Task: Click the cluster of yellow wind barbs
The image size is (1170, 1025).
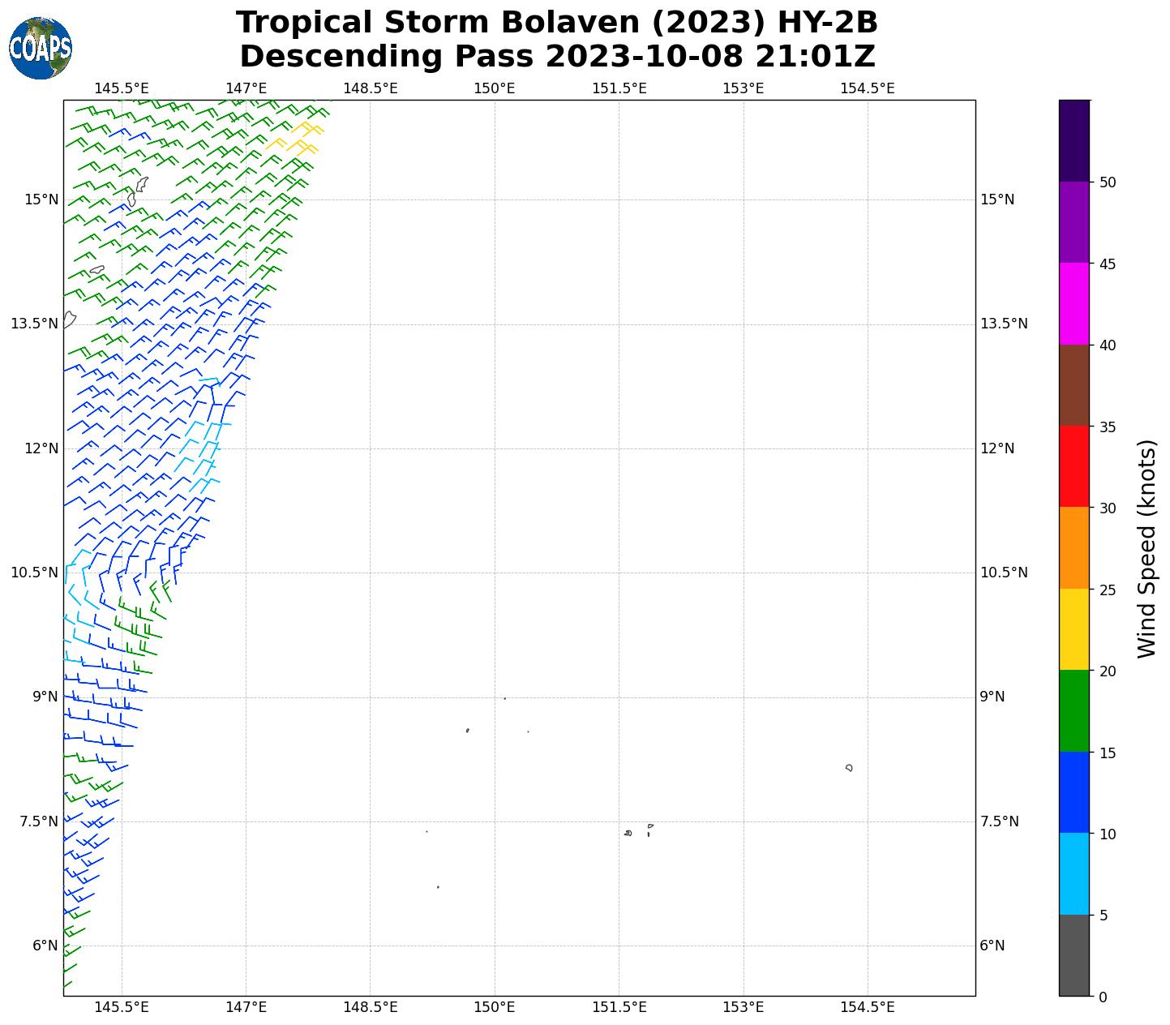Action: tap(298, 139)
